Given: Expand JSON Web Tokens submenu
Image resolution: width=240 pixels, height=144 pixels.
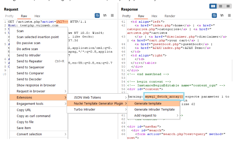Looking at the screenshot, I should 97,97.
